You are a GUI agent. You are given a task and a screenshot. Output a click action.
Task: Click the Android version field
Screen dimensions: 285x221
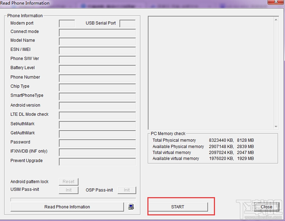[97, 106]
